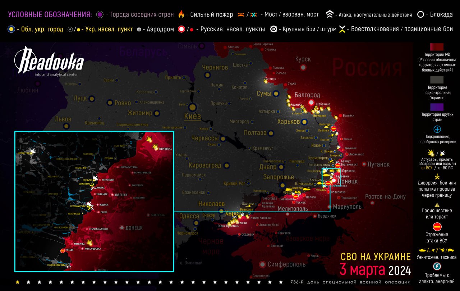Click the purple other-countries territory swatch
Viewport: 460px width, 291px height.
437,107
